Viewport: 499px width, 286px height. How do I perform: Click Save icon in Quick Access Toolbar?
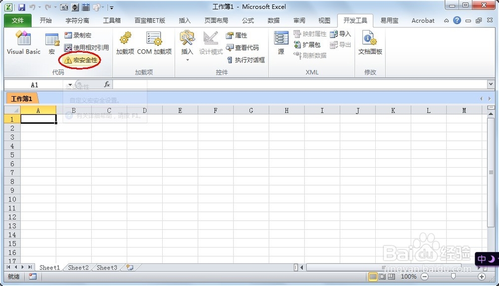(21, 7)
